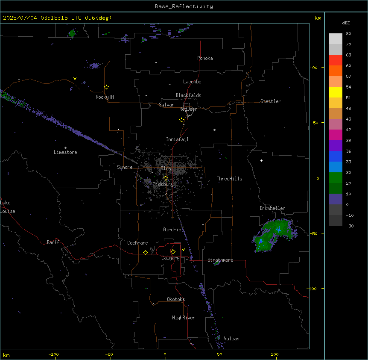
Task: Click the RockyMH label
Action: [x=105, y=97]
